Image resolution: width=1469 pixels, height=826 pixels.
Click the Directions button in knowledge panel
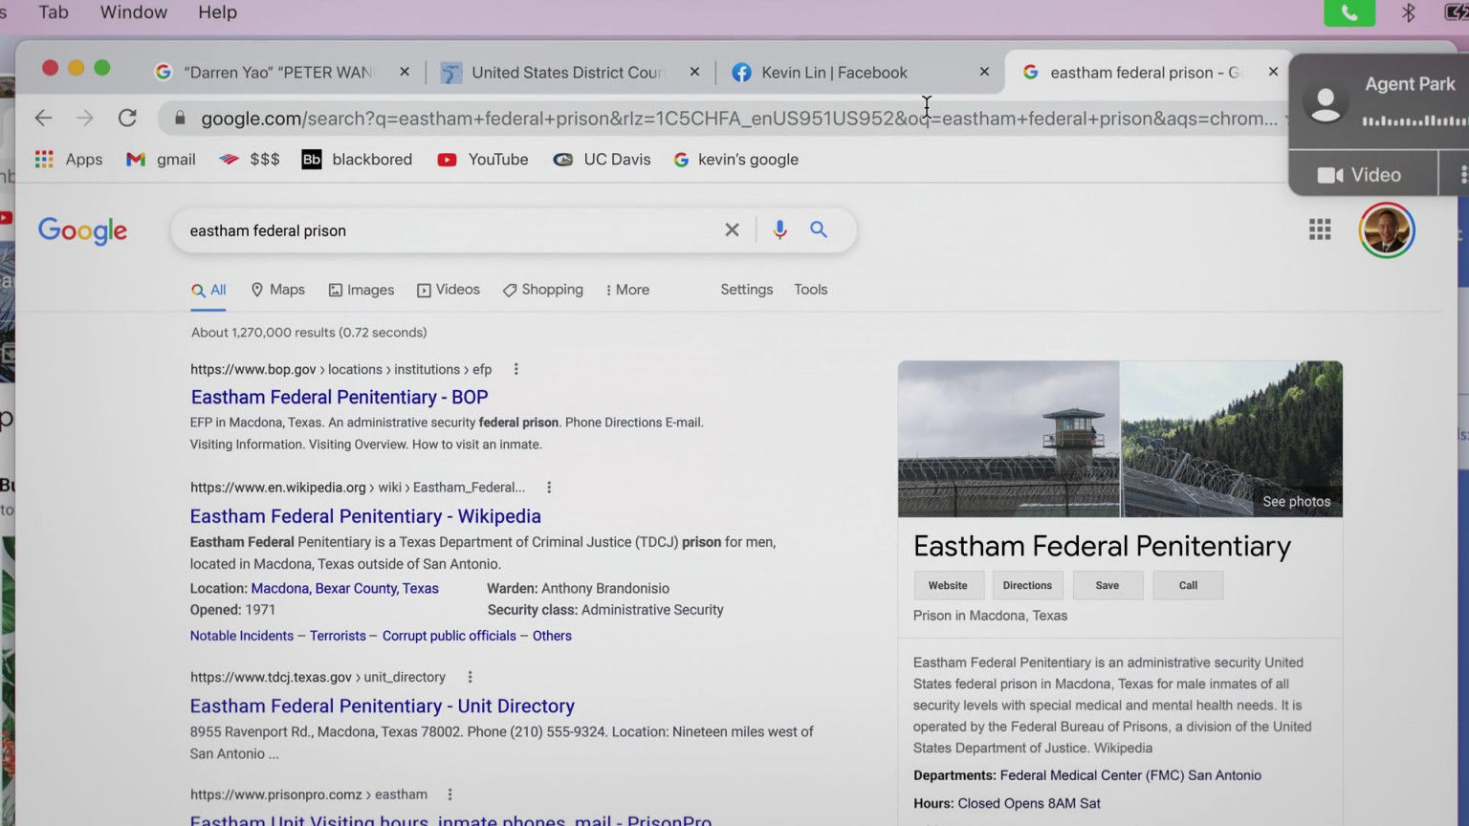1027,585
